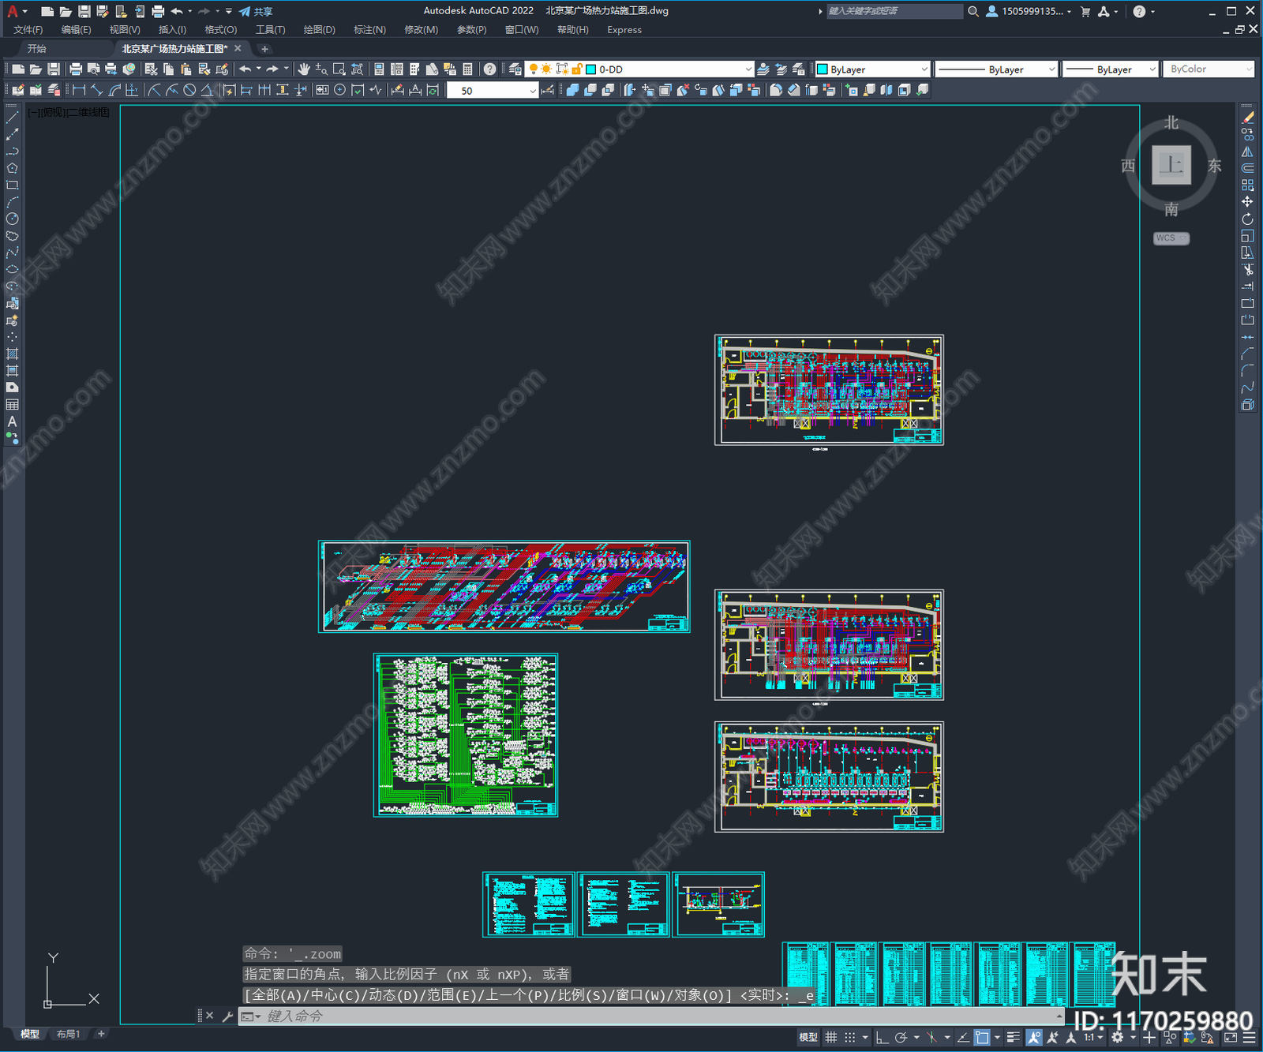The width and height of the screenshot is (1263, 1052).
Task: Toggle ortho mode in status bar
Action: pos(882,1037)
